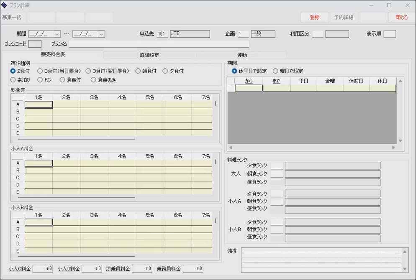This screenshot has width=416, height=280.
Task: Select the 食事のみ radio option
Action: click(x=93, y=80)
